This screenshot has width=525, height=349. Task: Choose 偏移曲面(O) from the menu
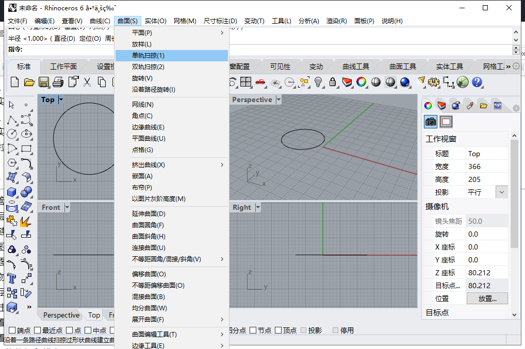pos(171,274)
